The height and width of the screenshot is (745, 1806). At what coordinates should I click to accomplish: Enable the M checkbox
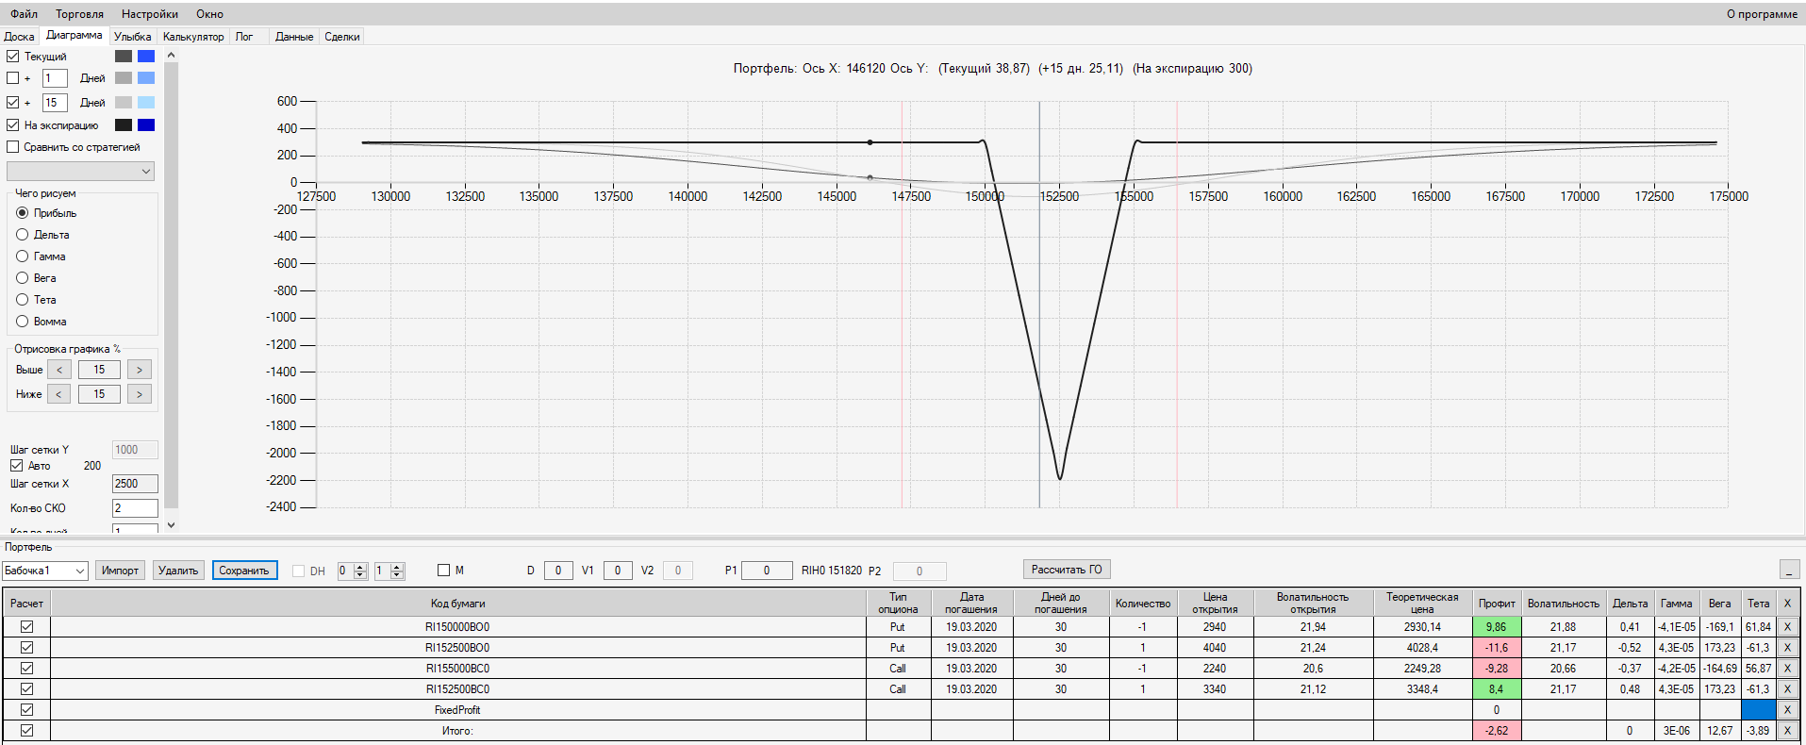pos(444,571)
